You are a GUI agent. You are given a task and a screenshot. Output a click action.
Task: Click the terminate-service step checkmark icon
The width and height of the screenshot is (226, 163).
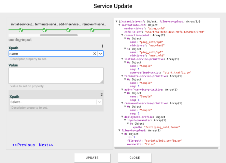[45, 30]
